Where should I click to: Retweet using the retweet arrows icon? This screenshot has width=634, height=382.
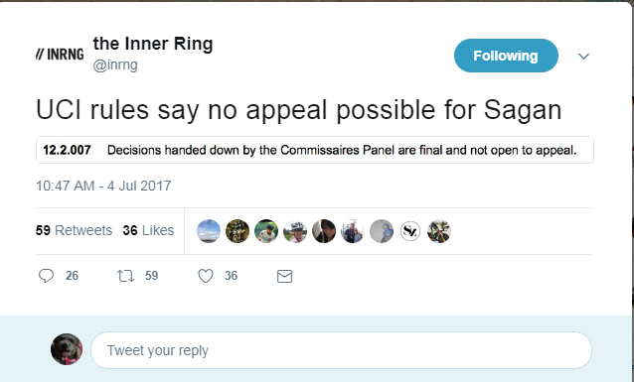pyautogui.click(x=125, y=276)
